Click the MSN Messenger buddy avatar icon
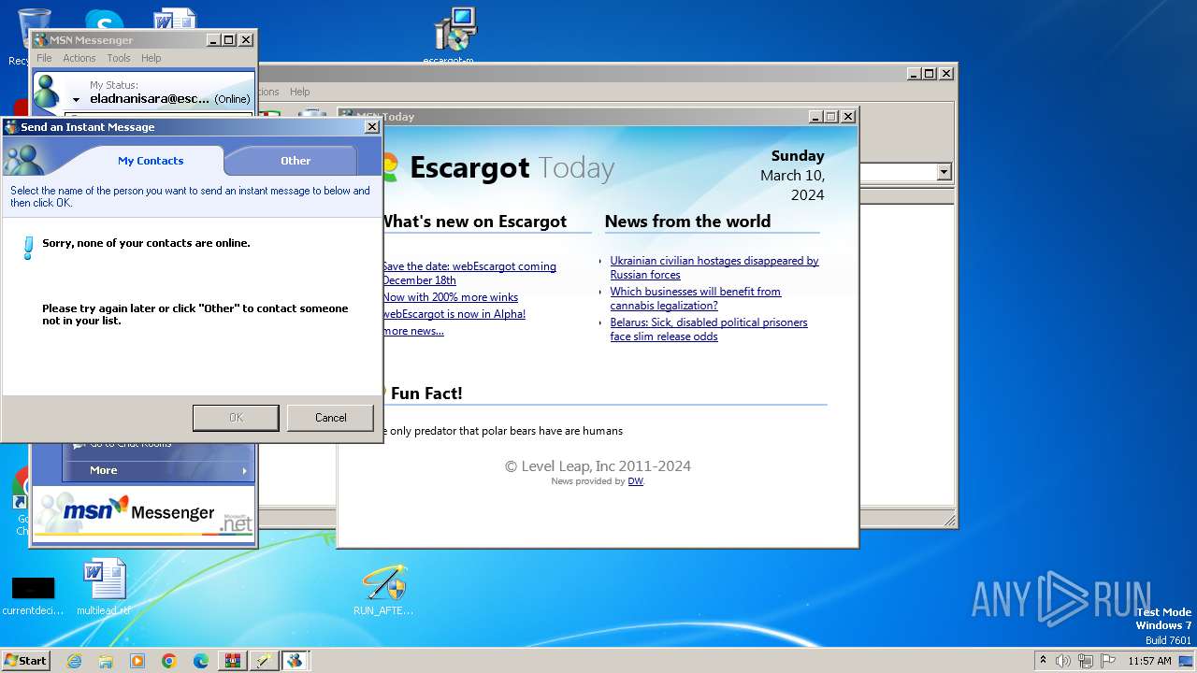Image resolution: width=1197 pixels, height=673 pixels. [48, 93]
